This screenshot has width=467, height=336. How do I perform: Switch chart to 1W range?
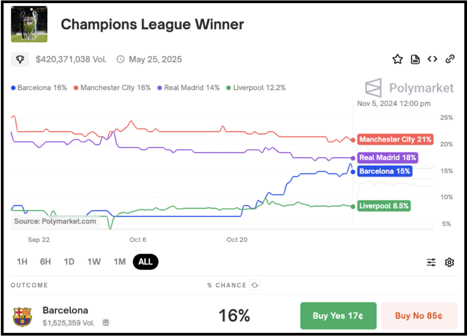(x=94, y=262)
